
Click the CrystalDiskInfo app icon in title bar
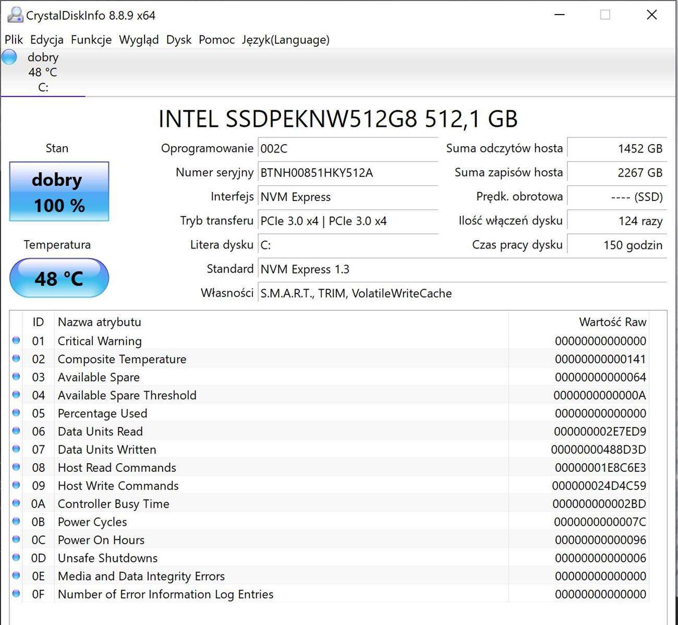coord(15,15)
